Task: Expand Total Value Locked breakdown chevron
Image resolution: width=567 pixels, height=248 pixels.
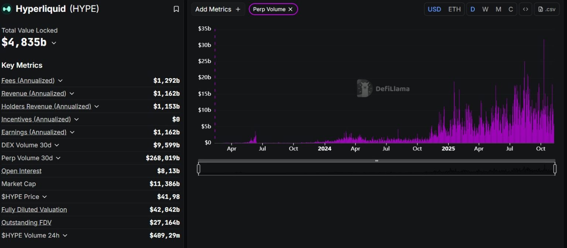Action: [54, 43]
